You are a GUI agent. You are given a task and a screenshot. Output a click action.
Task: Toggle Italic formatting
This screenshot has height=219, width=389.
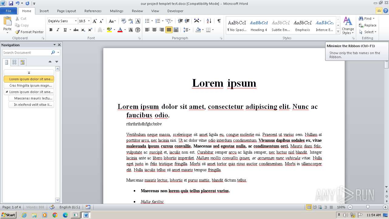pos(58,30)
